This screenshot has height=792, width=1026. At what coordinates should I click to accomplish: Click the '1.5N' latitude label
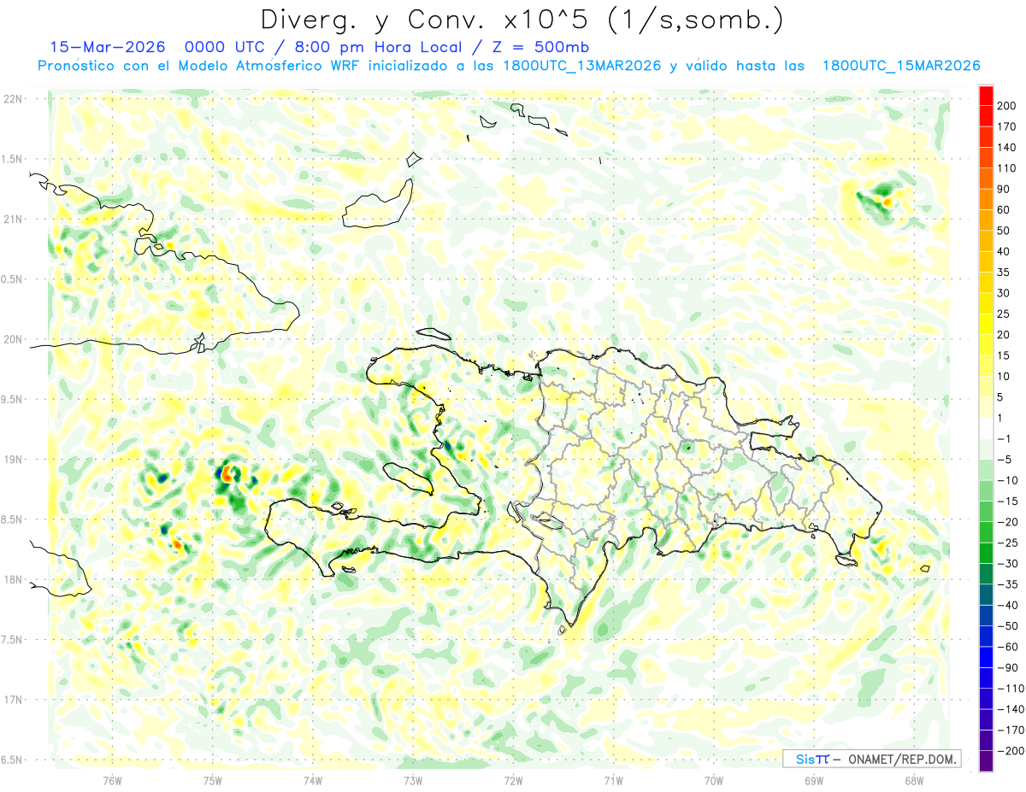[x=13, y=159]
